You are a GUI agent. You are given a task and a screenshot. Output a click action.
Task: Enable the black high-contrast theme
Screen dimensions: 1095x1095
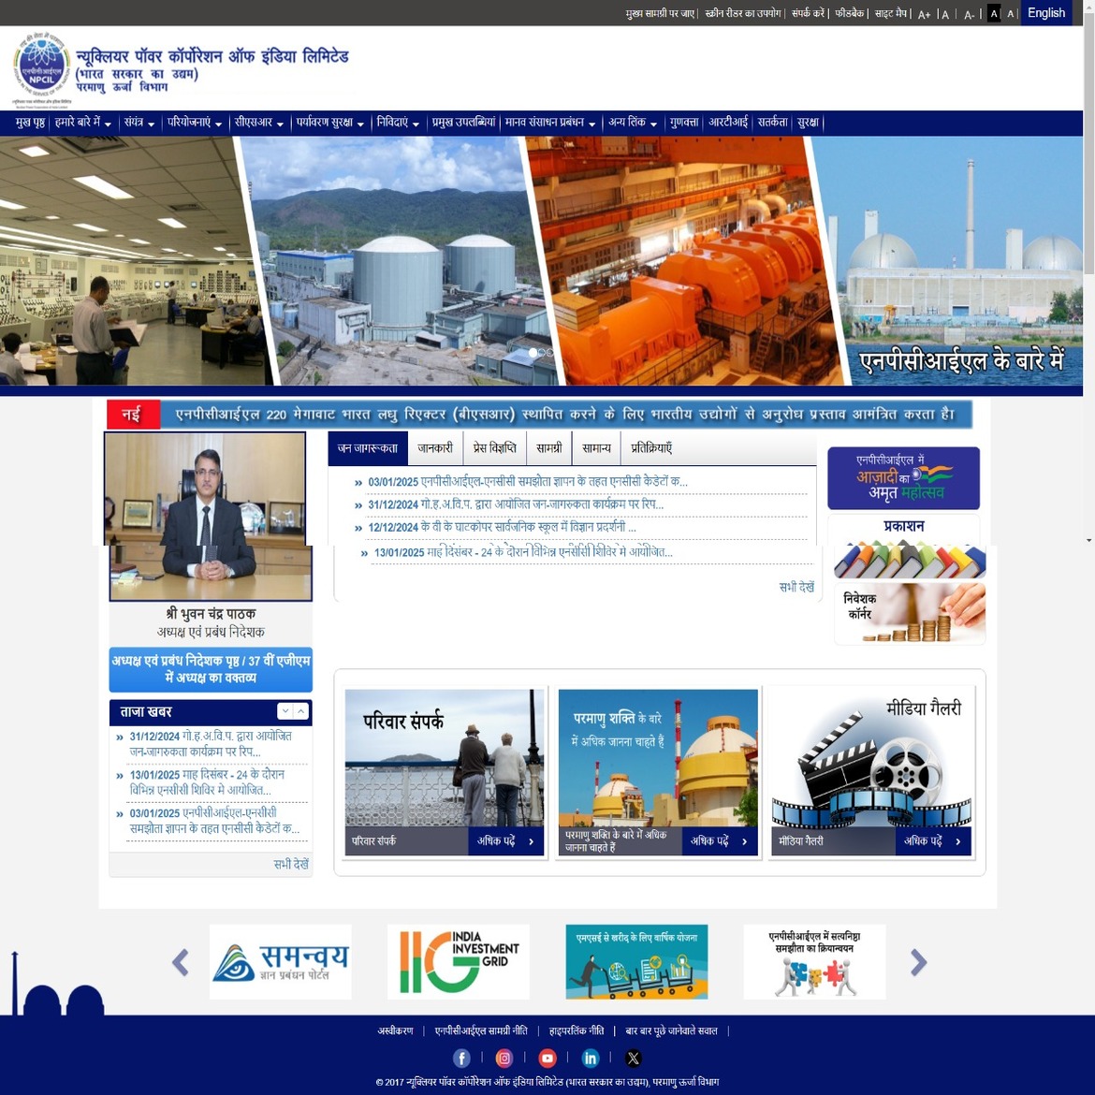(x=994, y=13)
